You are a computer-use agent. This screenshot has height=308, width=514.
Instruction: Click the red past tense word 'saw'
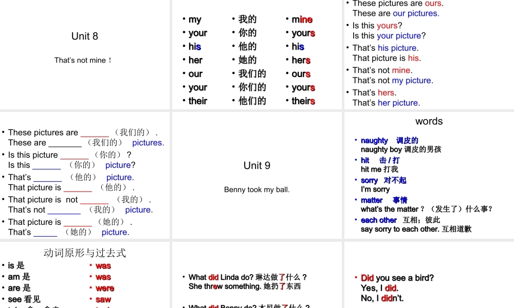coord(103,299)
